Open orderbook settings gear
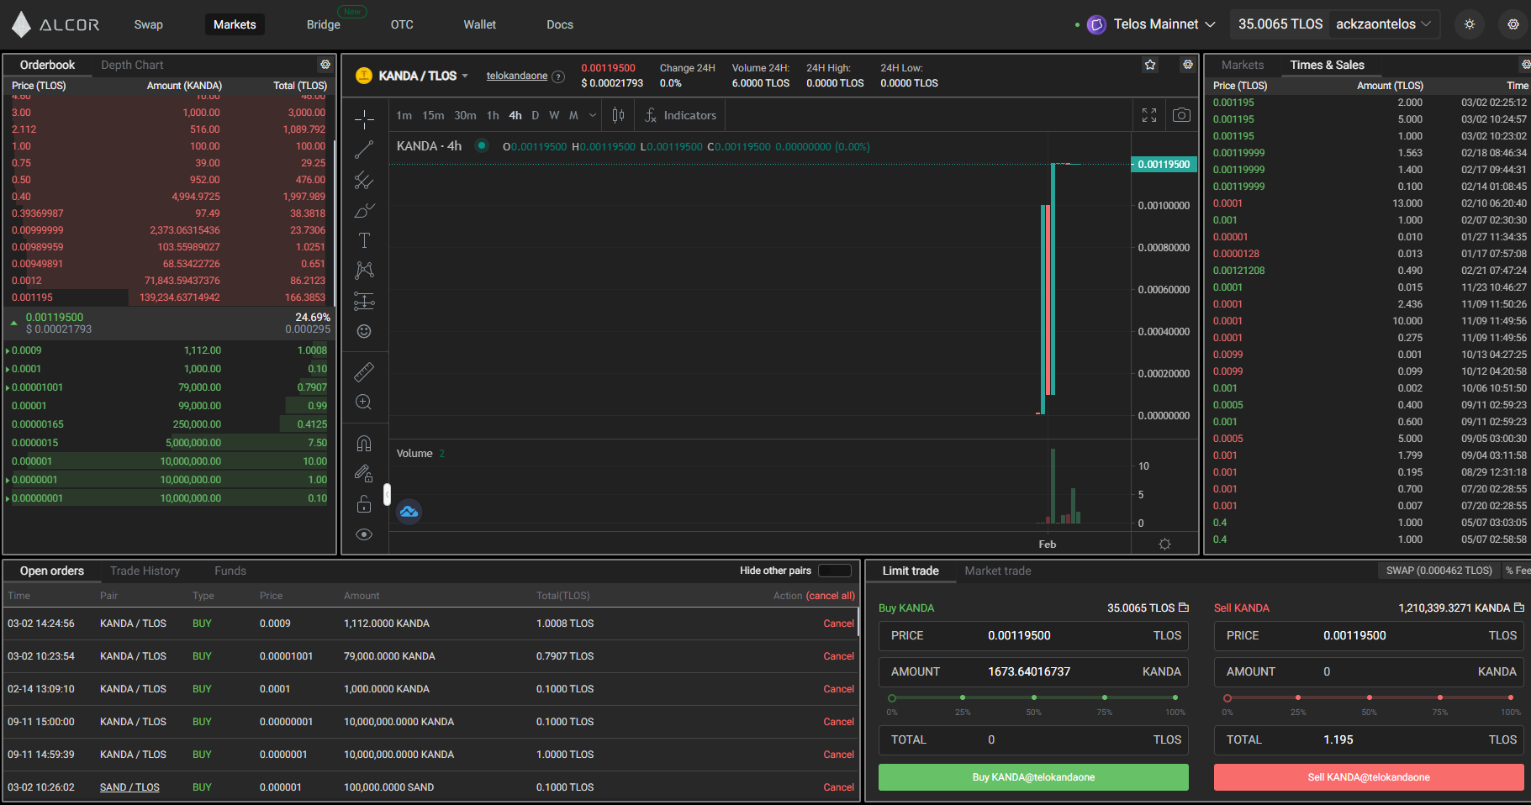This screenshot has width=1531, height=805. [325, 65]
